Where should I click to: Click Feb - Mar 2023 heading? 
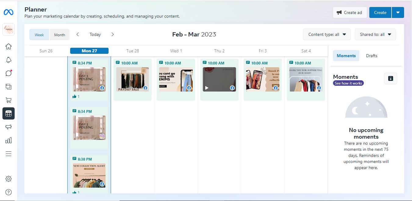click(x=194, y=34)
